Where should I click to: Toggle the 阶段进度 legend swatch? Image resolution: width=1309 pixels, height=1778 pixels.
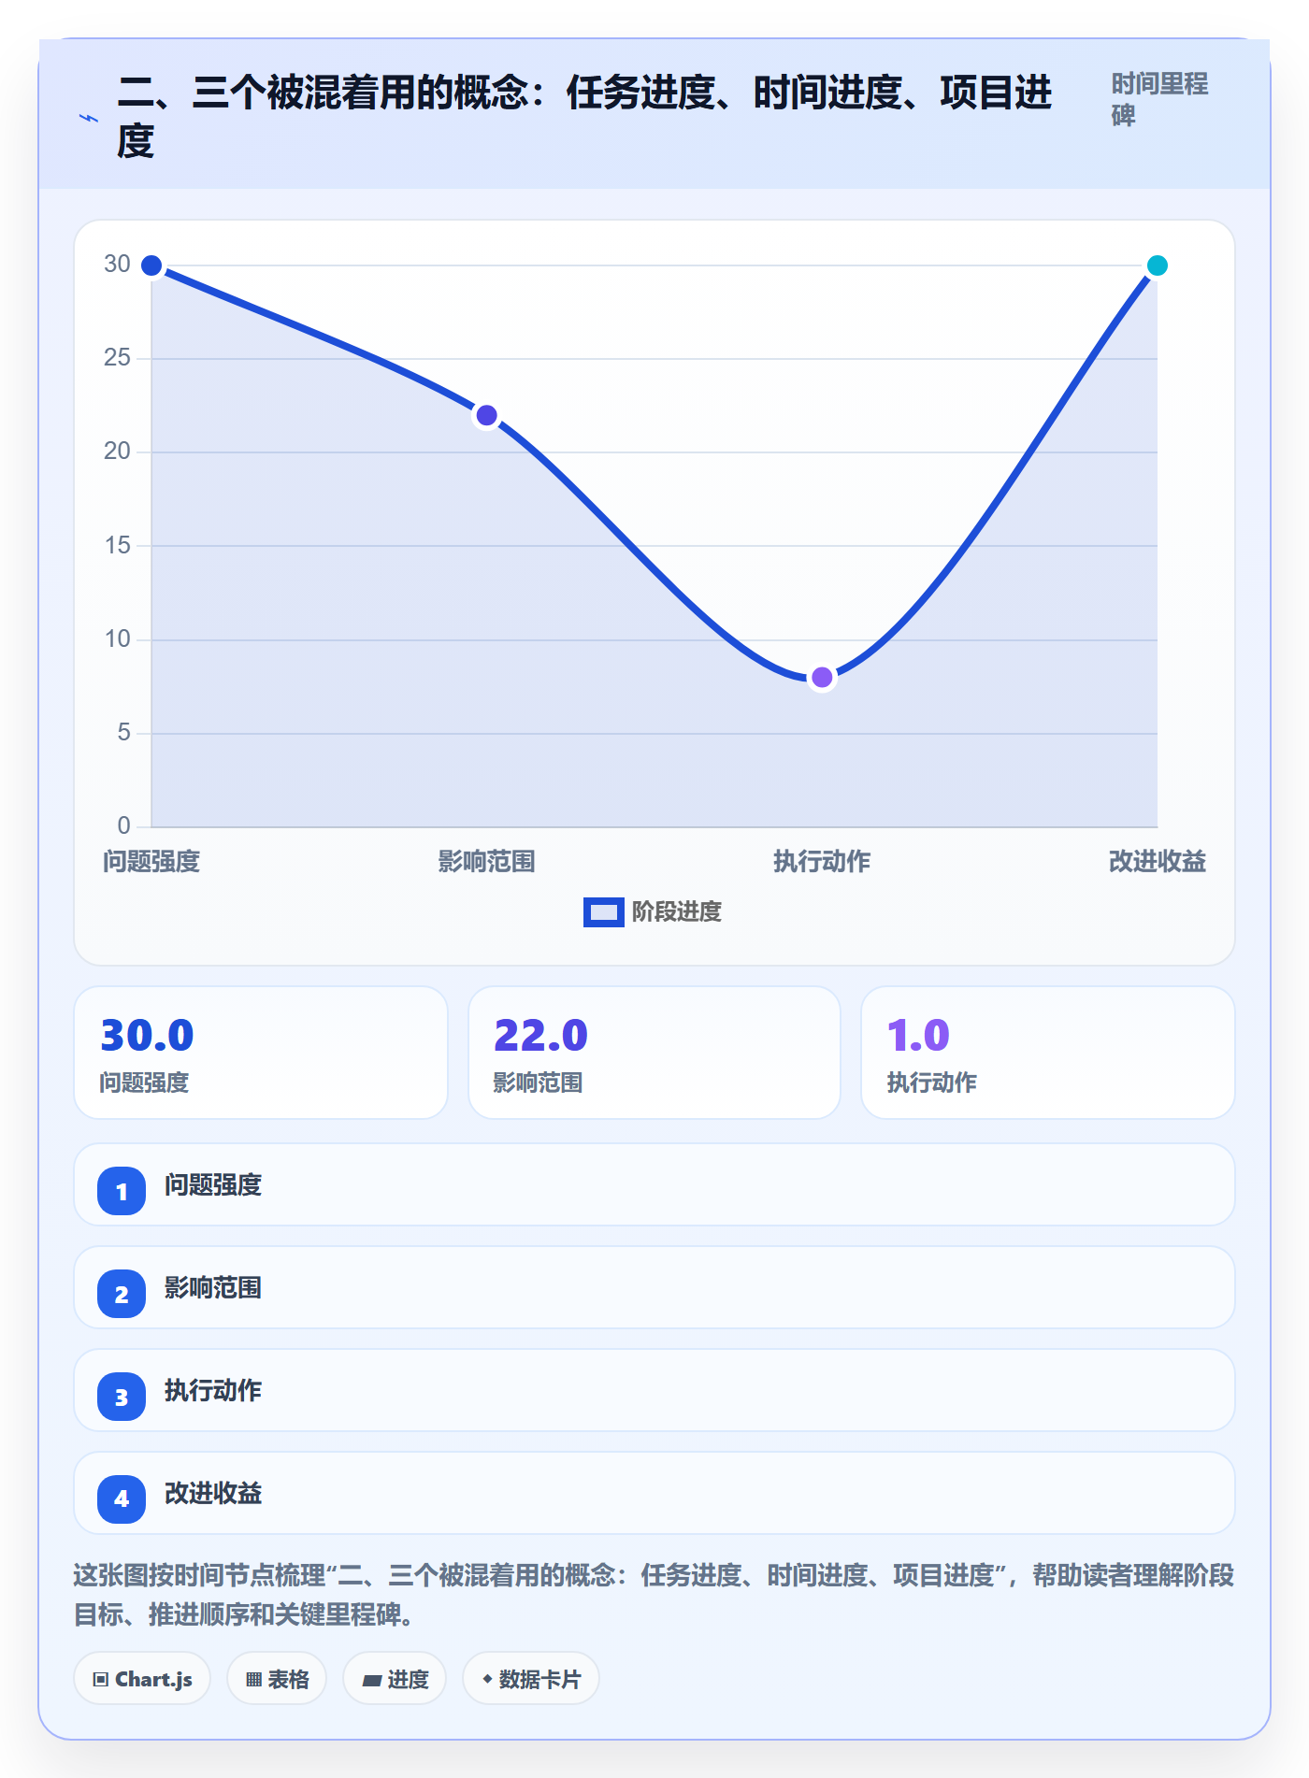pos(603,912)
